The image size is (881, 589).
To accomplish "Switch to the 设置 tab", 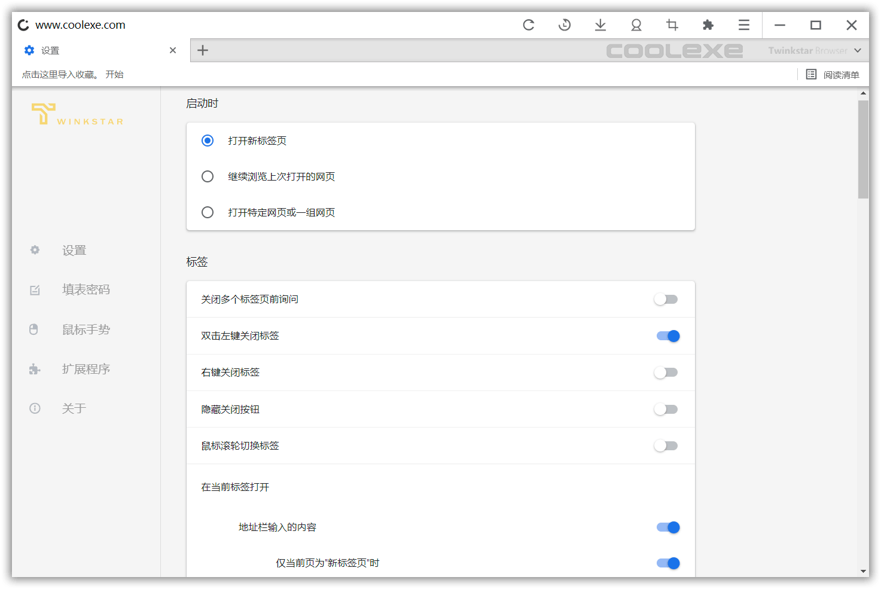I will (x=51, y=50).
